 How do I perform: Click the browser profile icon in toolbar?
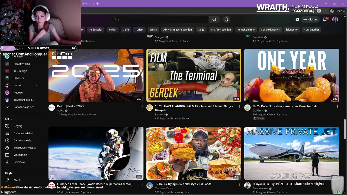pyautogui.click(x=319, y=11)
